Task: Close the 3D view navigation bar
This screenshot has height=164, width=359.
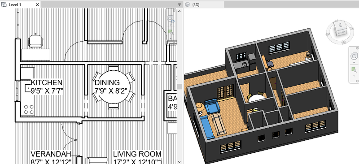Action: pyautogui.click(x=357, y=48)
